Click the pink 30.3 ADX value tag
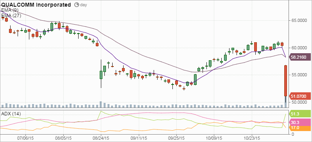The image size is (312, 142). 300,122
